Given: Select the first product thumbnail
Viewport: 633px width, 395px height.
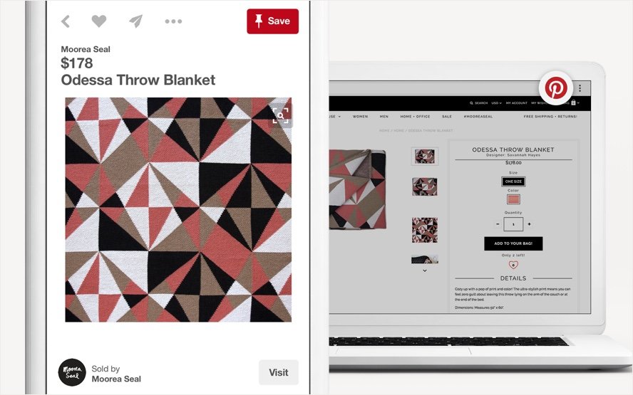Looking at the screenshot, I should [425, 156].
